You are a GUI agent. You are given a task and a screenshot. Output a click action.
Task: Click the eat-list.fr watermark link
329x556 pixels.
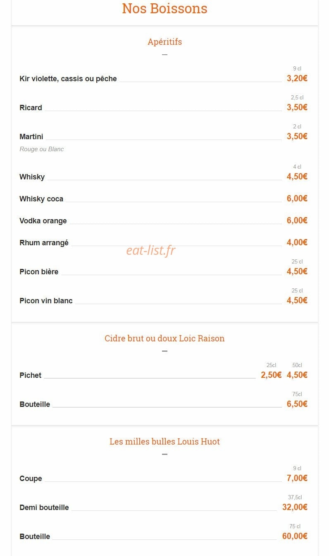click(x=151, y=250)
